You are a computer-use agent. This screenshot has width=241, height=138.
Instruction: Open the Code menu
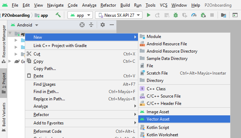coord(73,5)
